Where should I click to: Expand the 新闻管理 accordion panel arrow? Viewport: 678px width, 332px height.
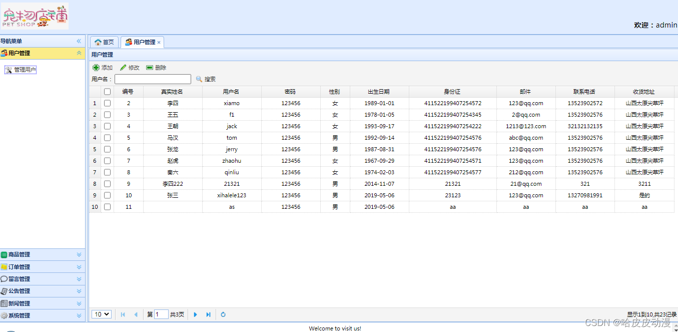coord(79,303)
